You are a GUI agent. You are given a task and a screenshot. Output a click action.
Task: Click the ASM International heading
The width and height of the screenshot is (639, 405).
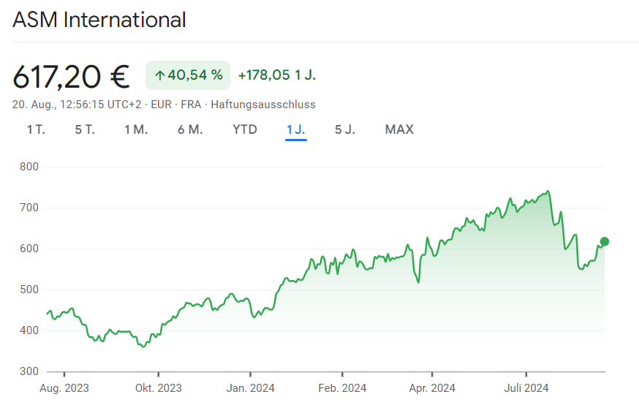tap(99, 20)
